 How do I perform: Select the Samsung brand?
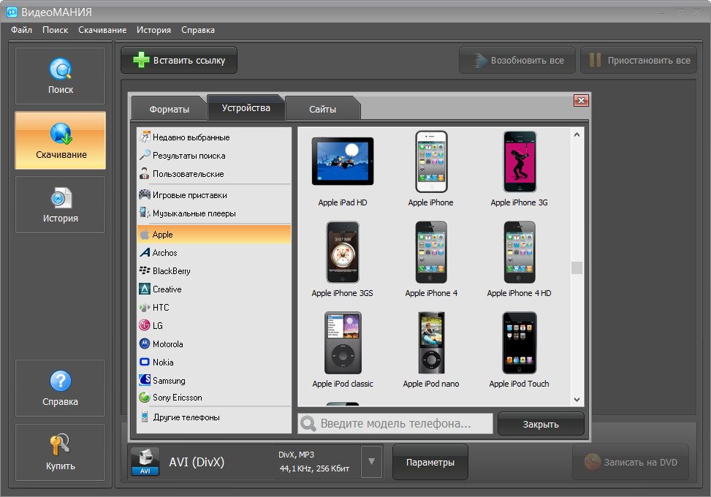[213, 380]
